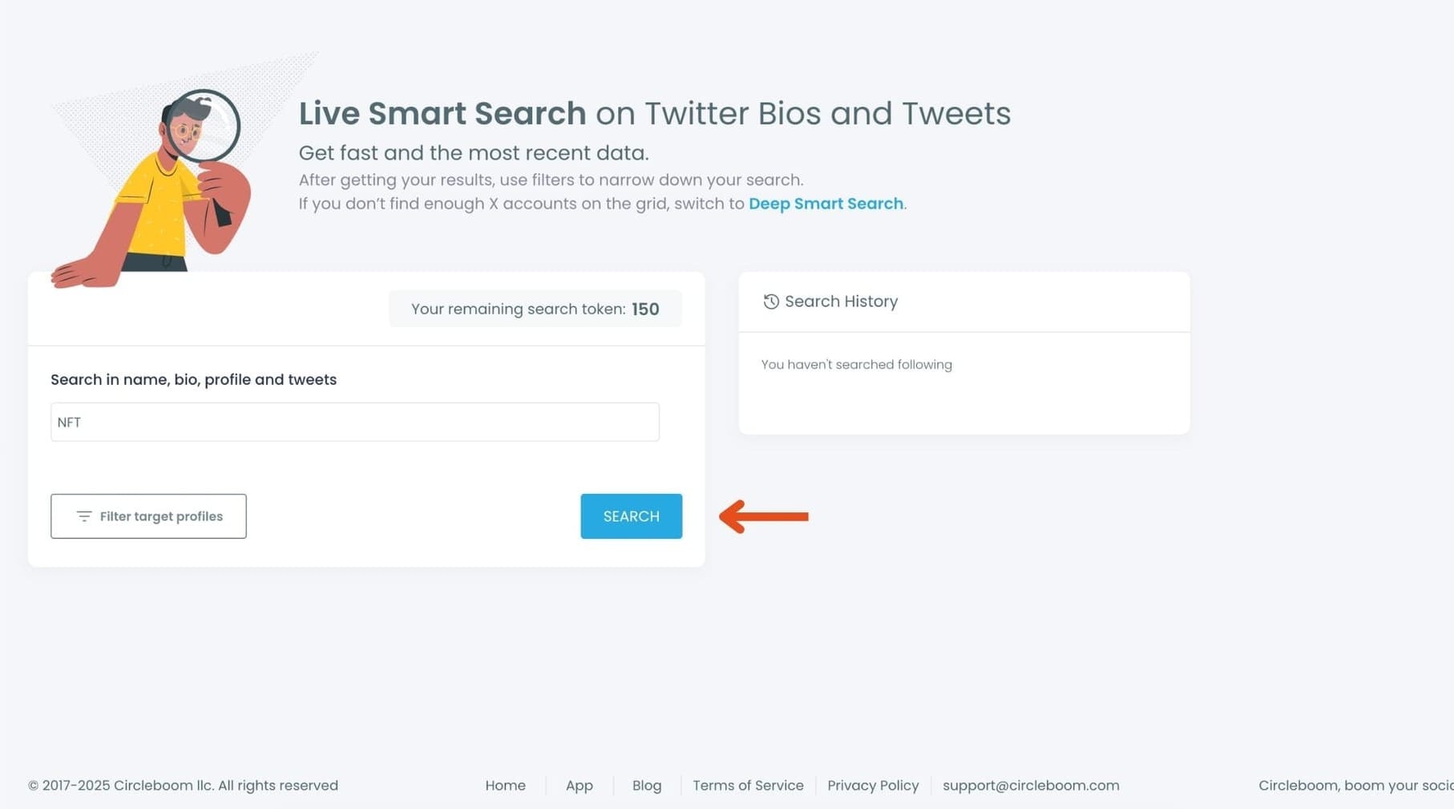Open Terms of Service in the footer

point(748,786)
